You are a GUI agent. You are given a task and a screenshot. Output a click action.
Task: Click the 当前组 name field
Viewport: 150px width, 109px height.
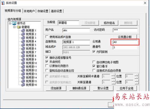point(68,23)
